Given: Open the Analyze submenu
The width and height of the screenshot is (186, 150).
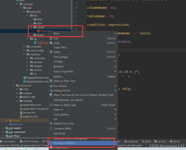Looking at the screenshot, I should pos(83,61).
